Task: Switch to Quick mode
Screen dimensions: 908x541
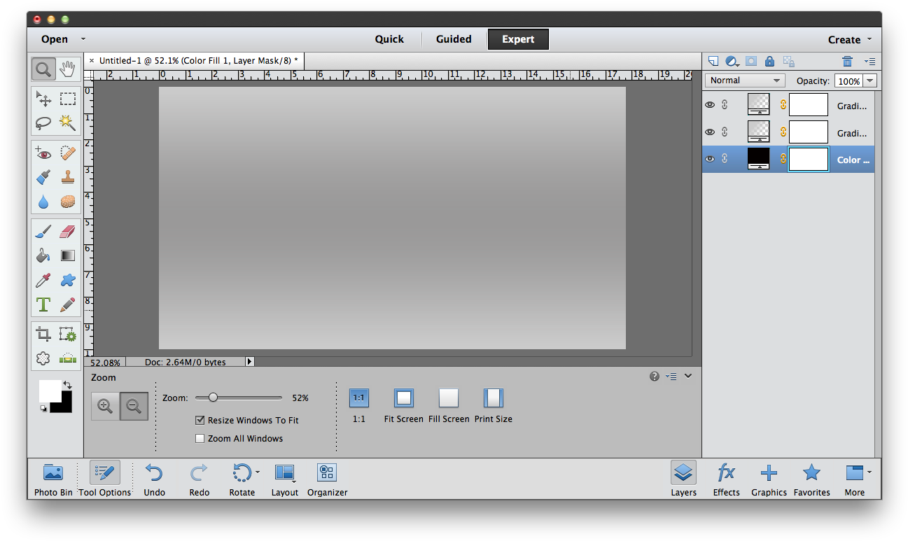Action: point(389,39)
